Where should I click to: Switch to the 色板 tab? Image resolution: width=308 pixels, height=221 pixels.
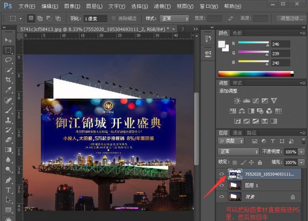tap(237, 33)
